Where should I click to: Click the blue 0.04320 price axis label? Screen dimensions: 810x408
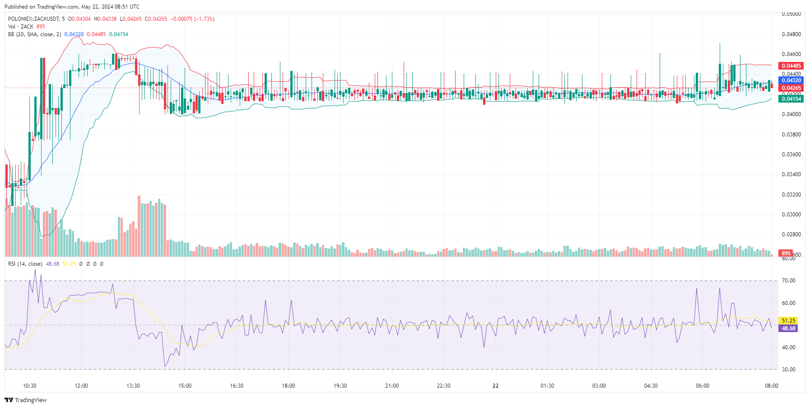click(791, 80)
